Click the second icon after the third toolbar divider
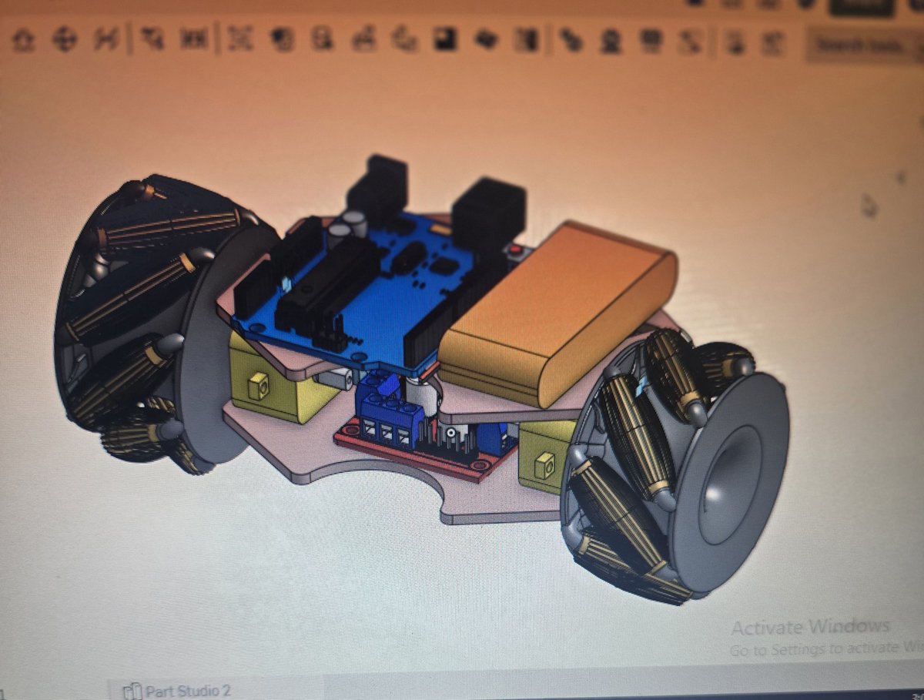 [611, 41]
